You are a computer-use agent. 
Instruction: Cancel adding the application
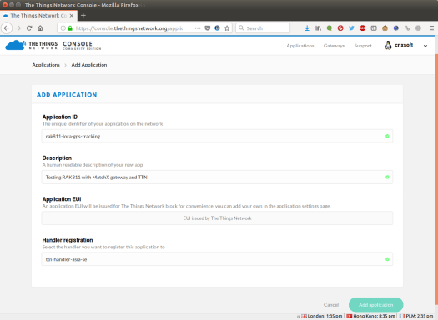331,305
